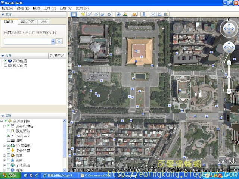Toggle the 主要資料庫 checkbox
The image size is (239, 179).
coord(6,121)
